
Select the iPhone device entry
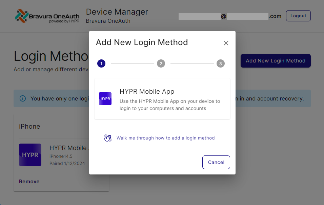pos(61,155)
